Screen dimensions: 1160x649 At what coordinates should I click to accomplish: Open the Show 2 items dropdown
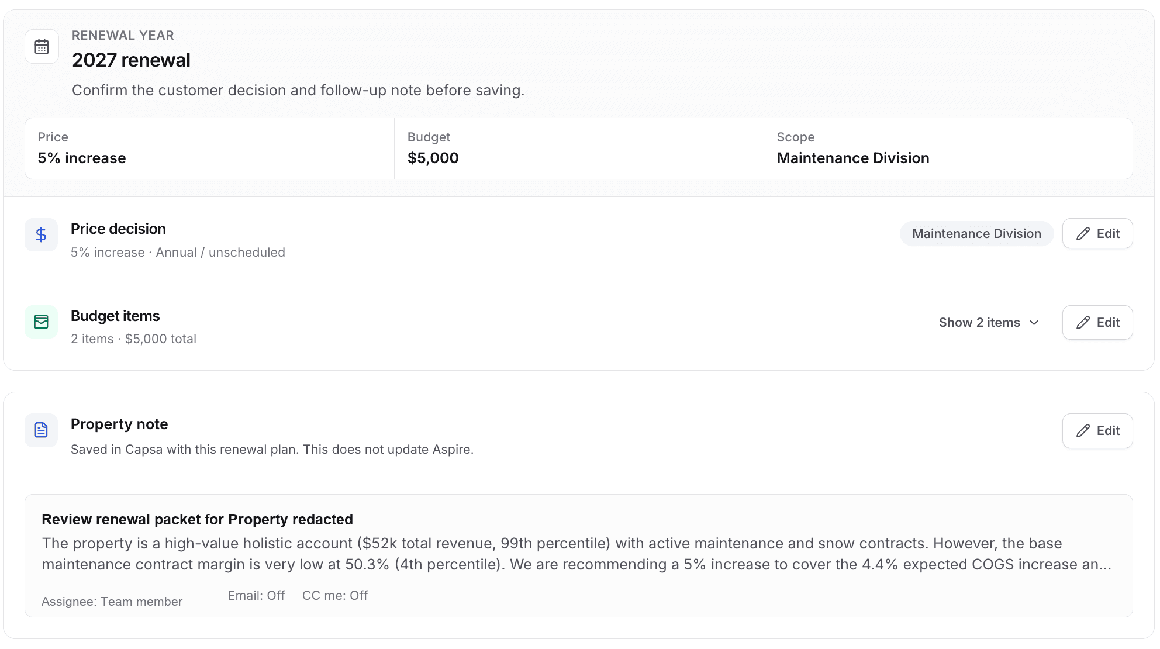(x=989, y=323)
